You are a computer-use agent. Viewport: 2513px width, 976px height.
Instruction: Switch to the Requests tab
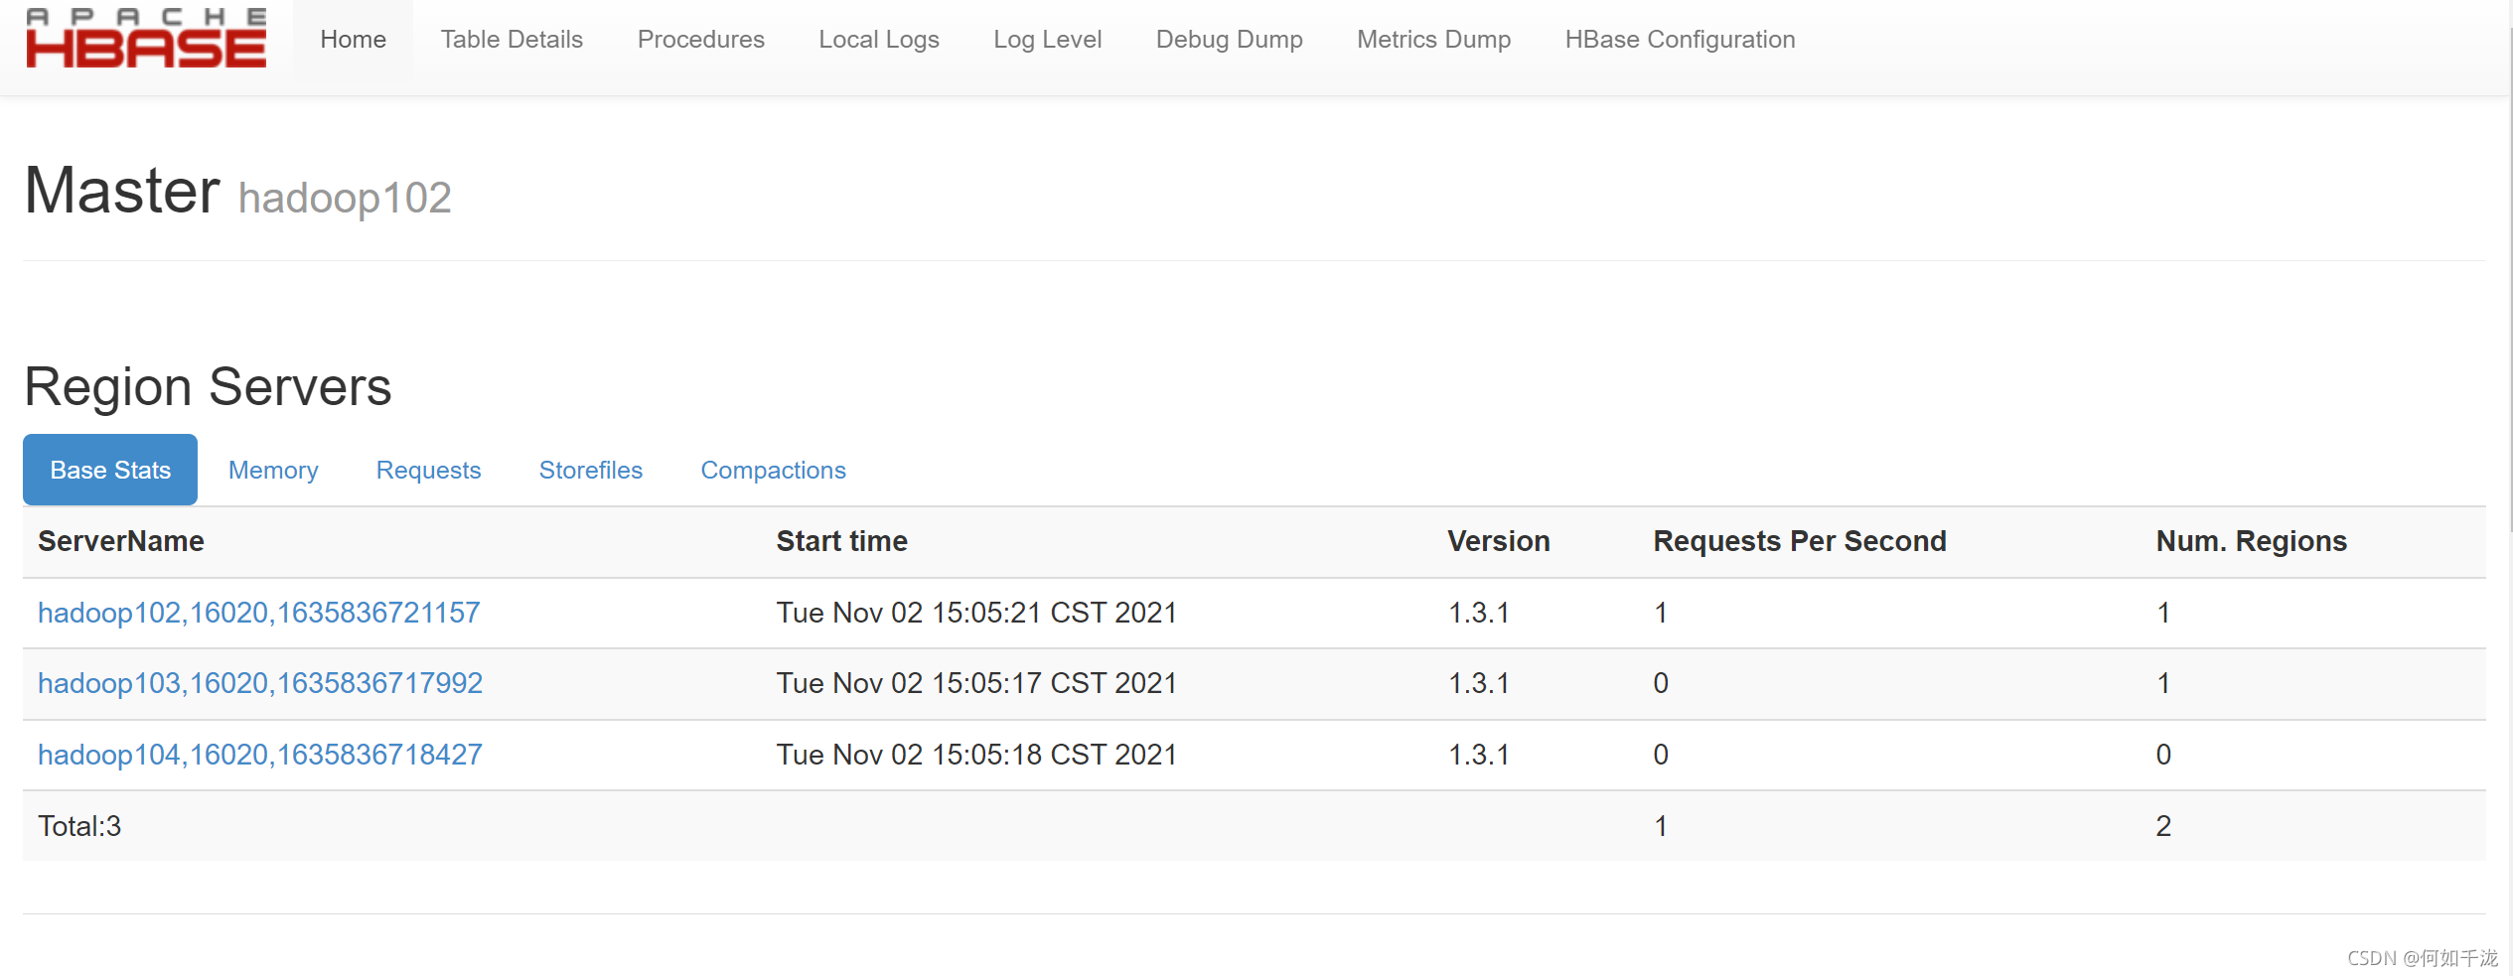click(x=428, y=470)
